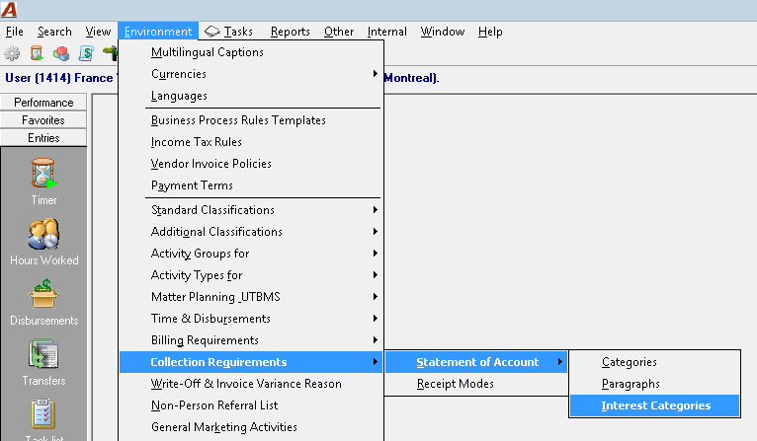Expand the Currencies submenu
This screenshot has height=441, width=757.
pyautogui.click(x=251, y=74)
